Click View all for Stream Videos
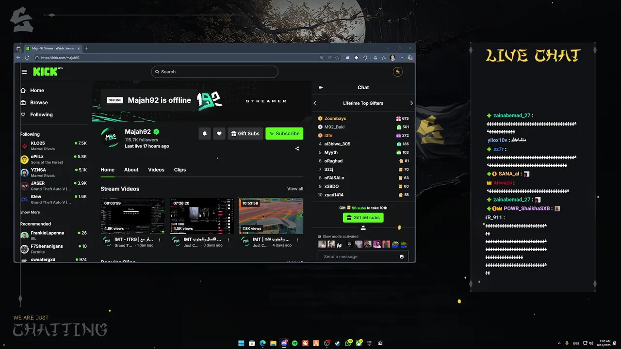The height and width of the screenshot is (349, 621). click(x=295, y=189)
